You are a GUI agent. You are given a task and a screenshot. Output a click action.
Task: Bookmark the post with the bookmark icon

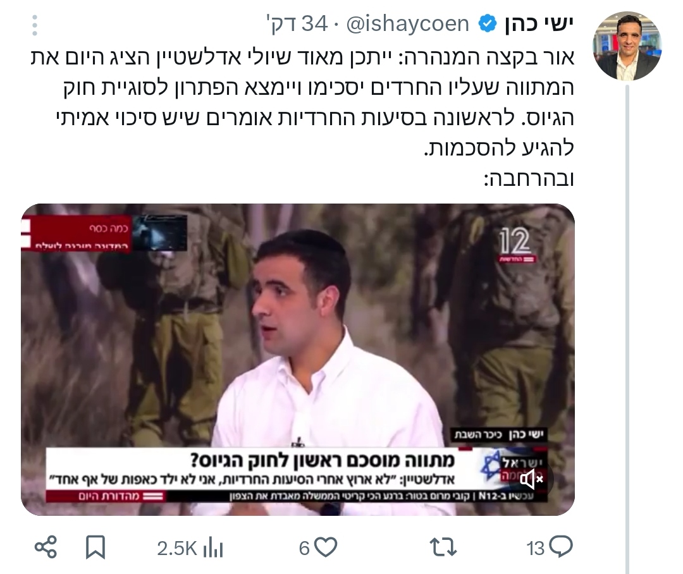(x=95, y=547)
